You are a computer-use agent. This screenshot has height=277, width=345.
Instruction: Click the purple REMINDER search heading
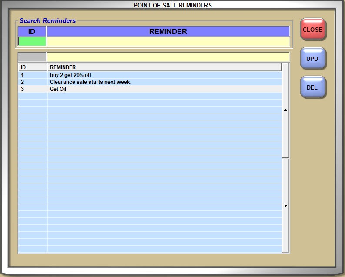click(x=168, y=31)
